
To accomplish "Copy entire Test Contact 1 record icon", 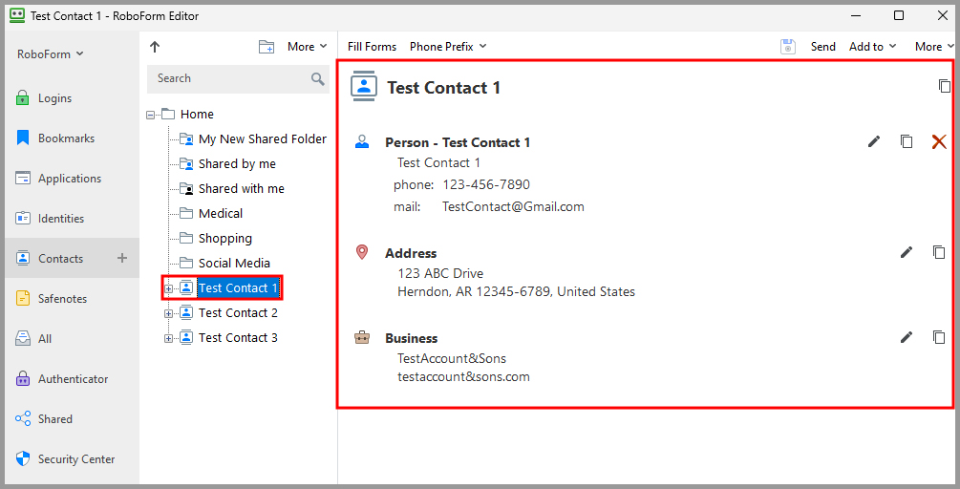I will [x=944, y=86].
